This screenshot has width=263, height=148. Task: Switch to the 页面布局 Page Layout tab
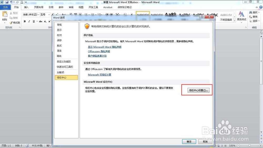click(x=39, y=7)
